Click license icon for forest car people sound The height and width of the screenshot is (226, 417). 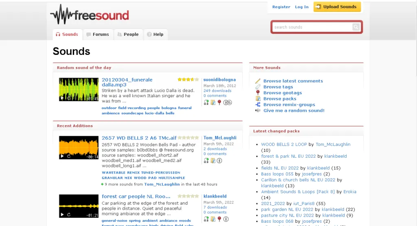[226, 219]
